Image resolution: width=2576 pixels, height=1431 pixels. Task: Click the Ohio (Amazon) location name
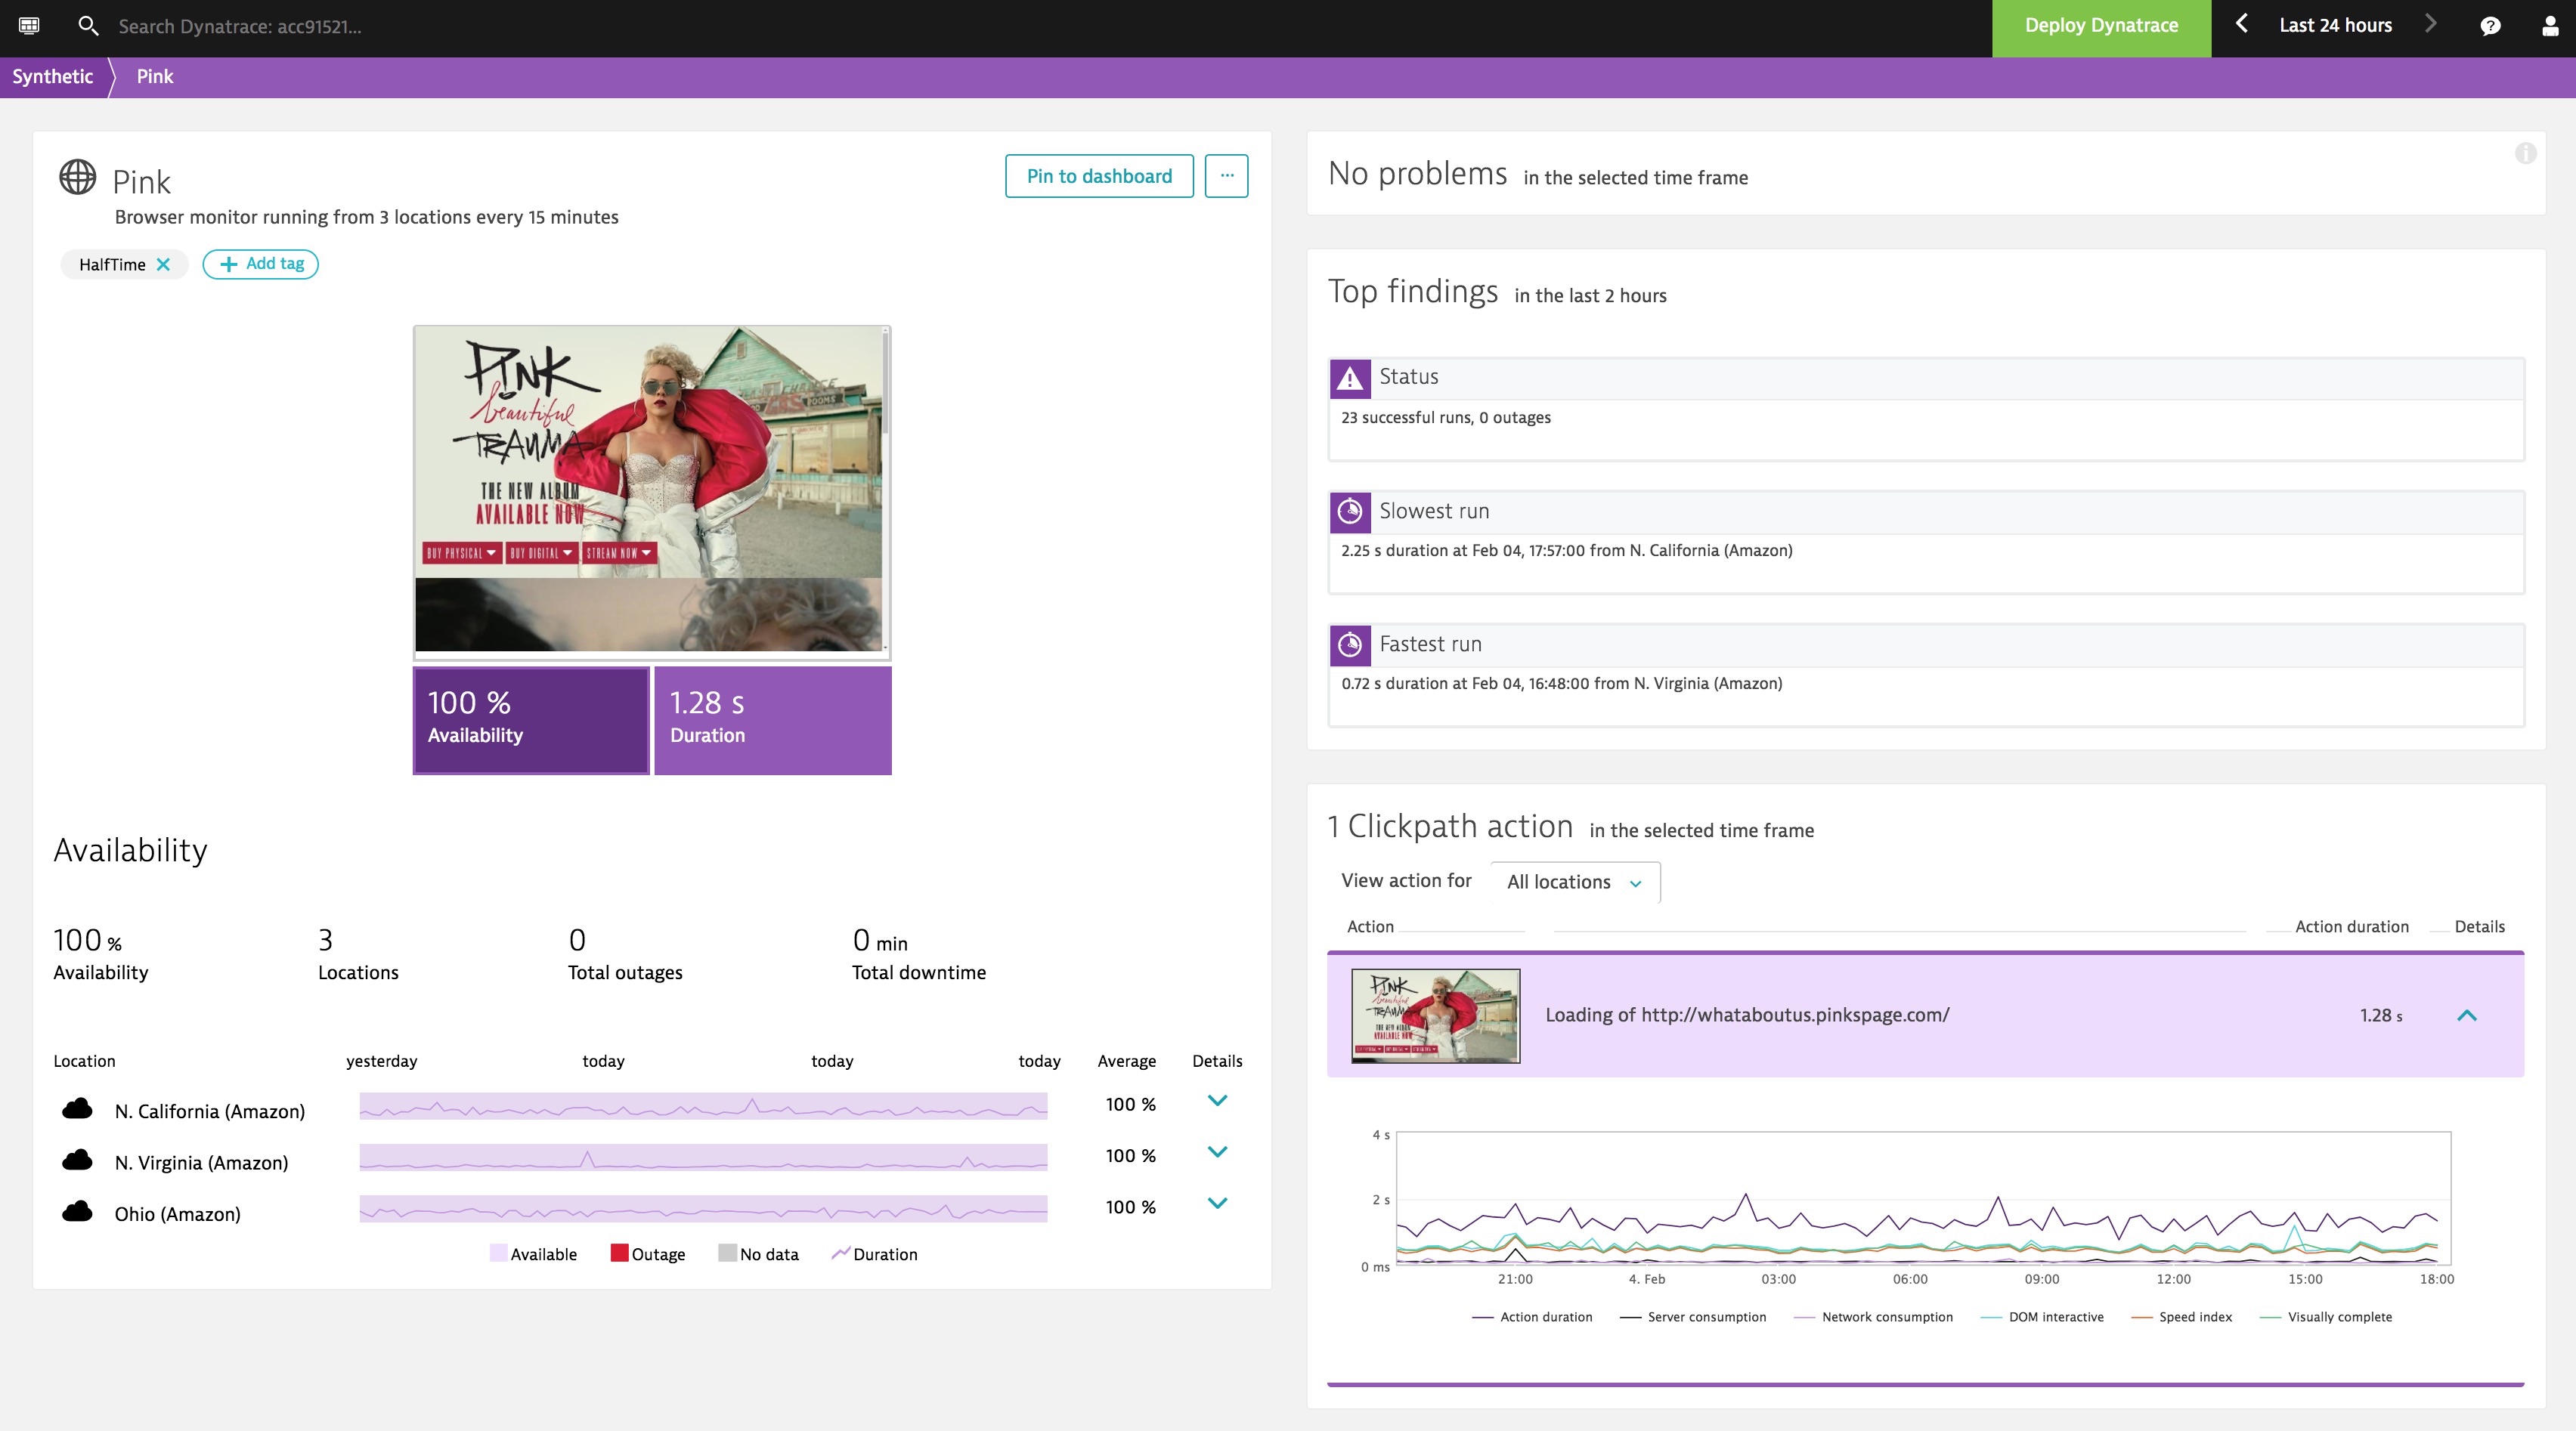click(177, 1214)
